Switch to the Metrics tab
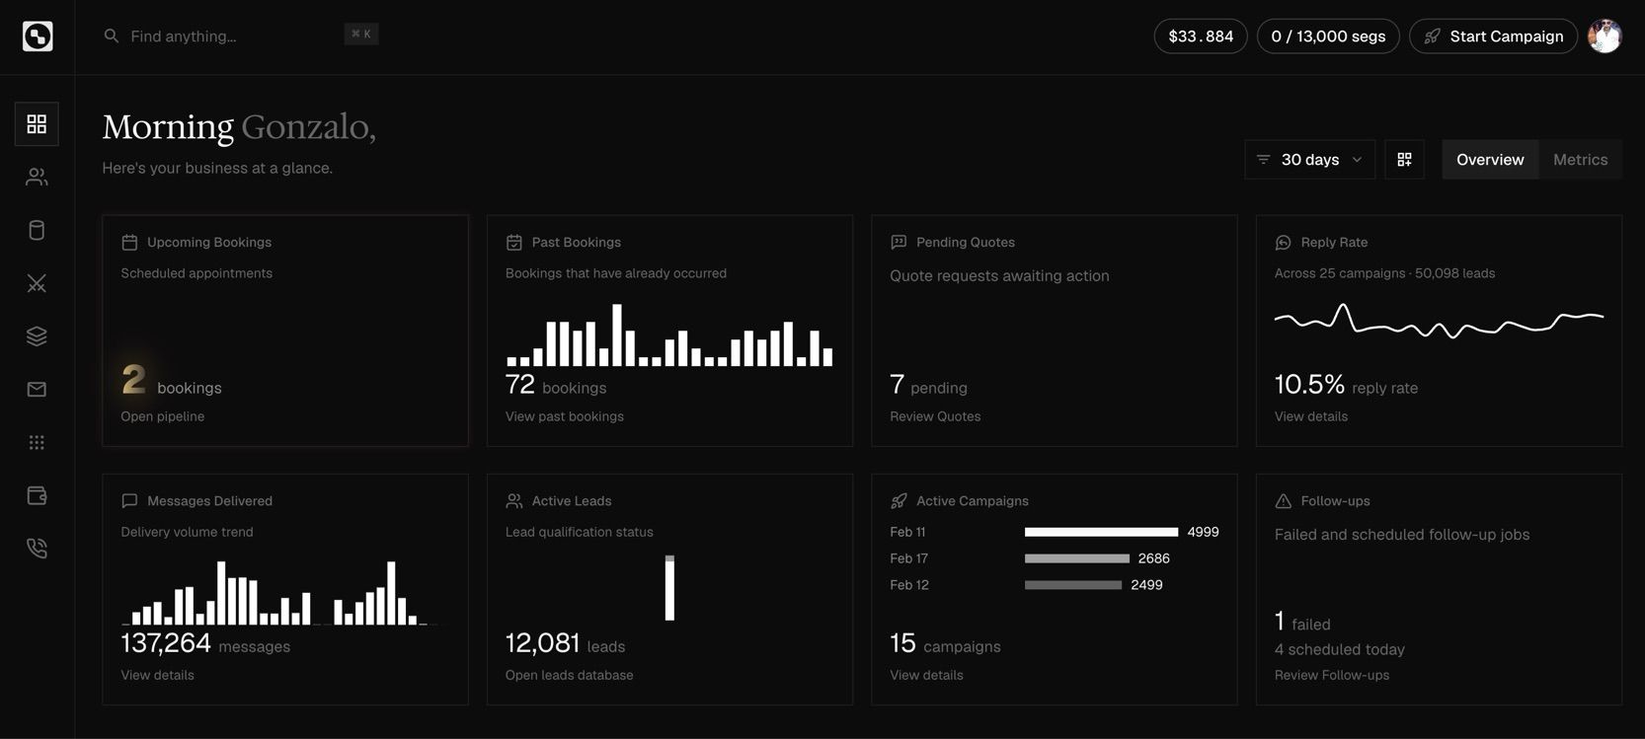This screenshot has height=739, width=1645. pos(1580,160)
